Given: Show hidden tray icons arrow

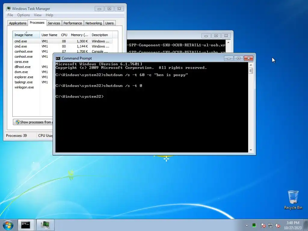Looking at the screenshot, I should pos(247,225).
